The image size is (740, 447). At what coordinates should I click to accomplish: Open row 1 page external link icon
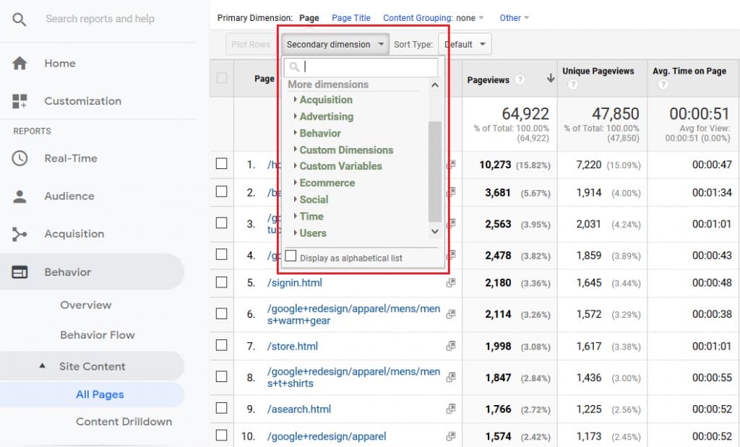tap(452, 165)
